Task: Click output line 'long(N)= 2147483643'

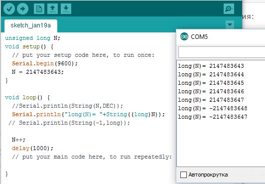Action: [x=211, y=66]
